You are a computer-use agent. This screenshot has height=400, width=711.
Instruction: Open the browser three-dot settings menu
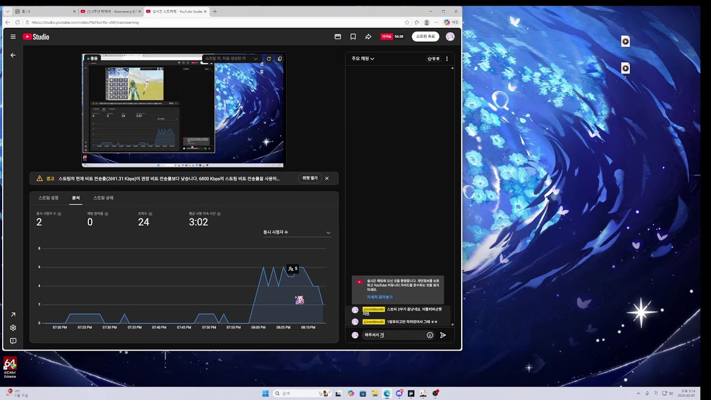point(436,22)
